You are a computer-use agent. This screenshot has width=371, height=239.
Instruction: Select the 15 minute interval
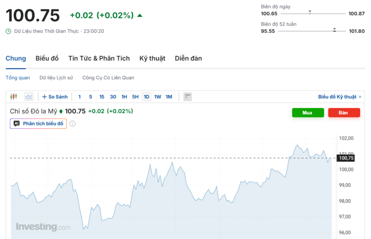pos(102,97)
